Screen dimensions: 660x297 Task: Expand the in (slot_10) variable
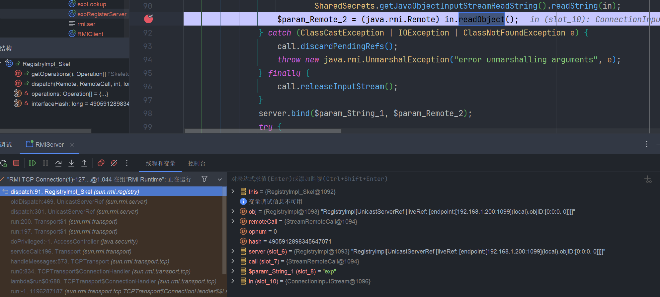[x=233, y=281]
